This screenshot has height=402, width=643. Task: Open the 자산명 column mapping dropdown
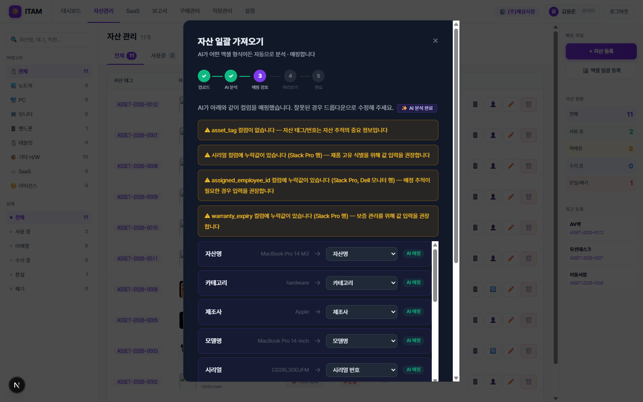click(x=361, y=253)
